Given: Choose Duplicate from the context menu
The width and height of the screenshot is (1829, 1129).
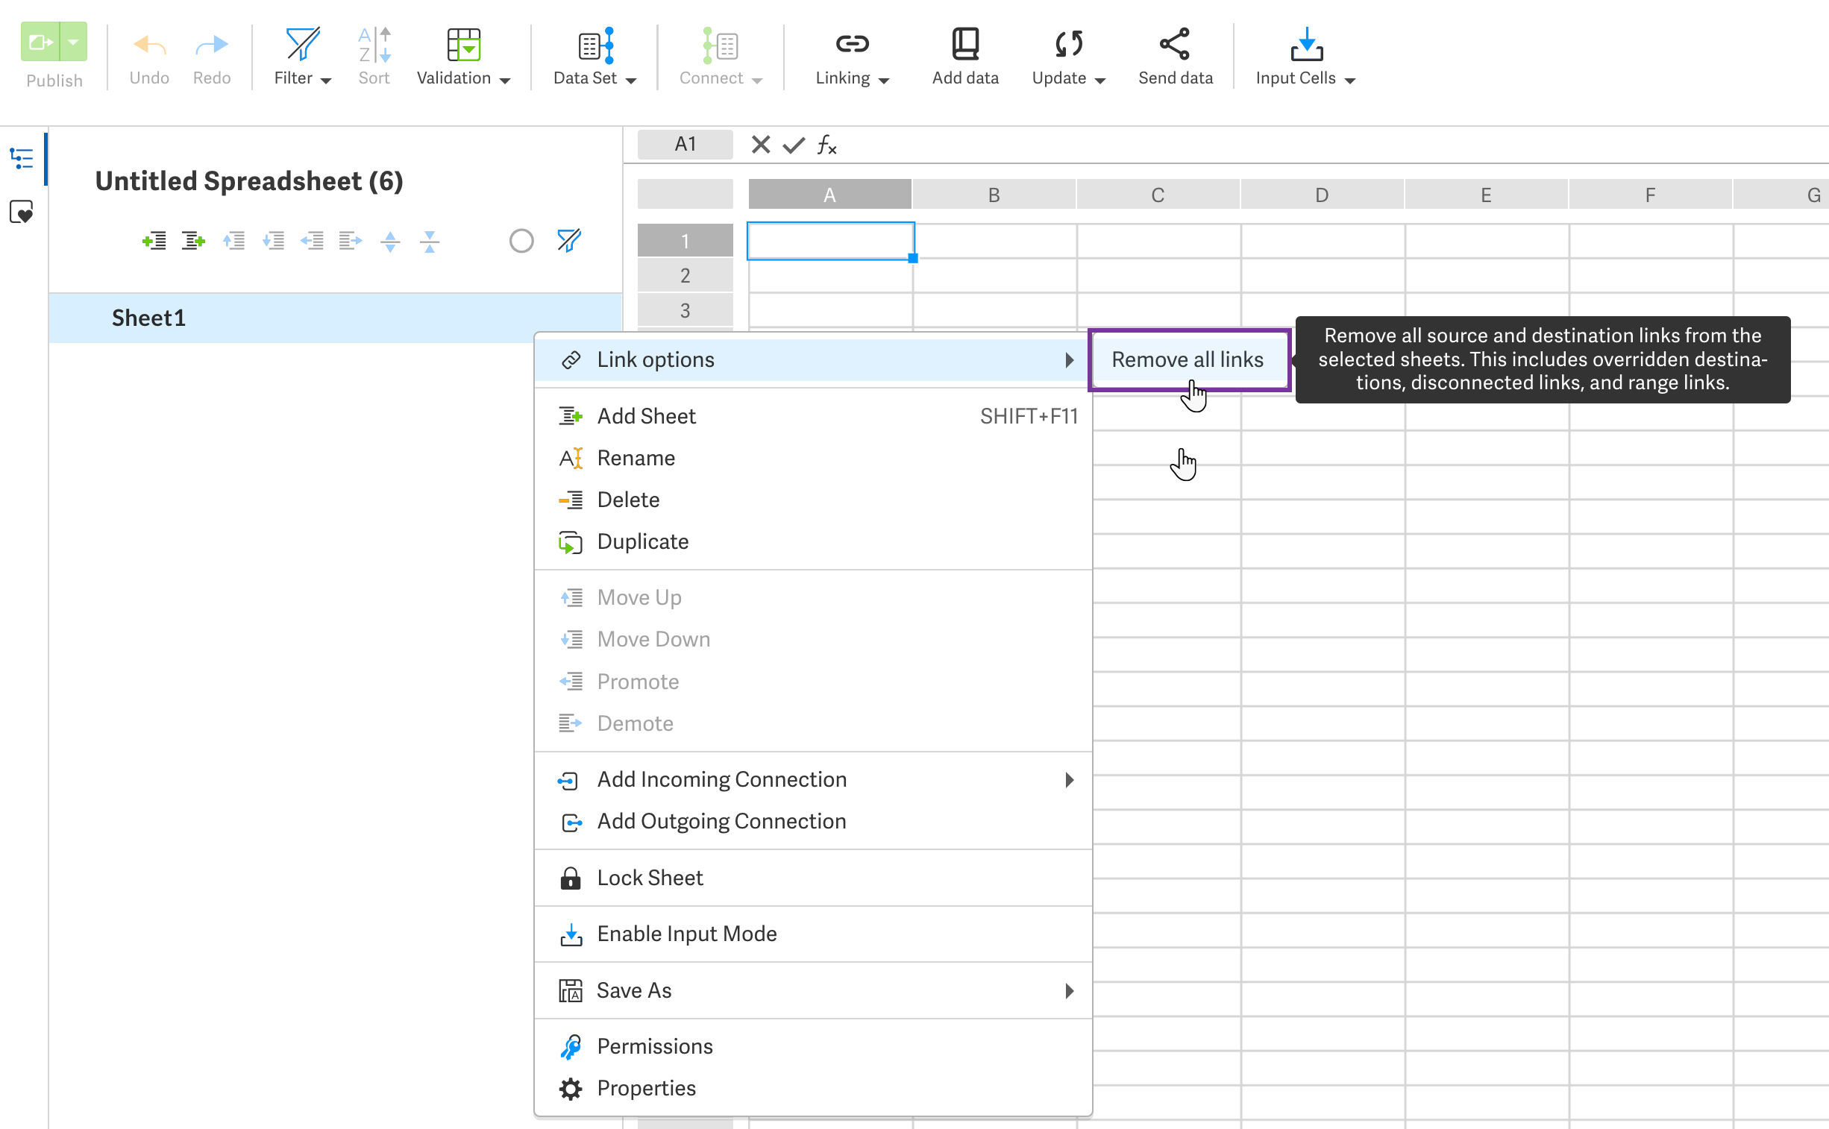Looking at the screenshot, I should point(642,541).
